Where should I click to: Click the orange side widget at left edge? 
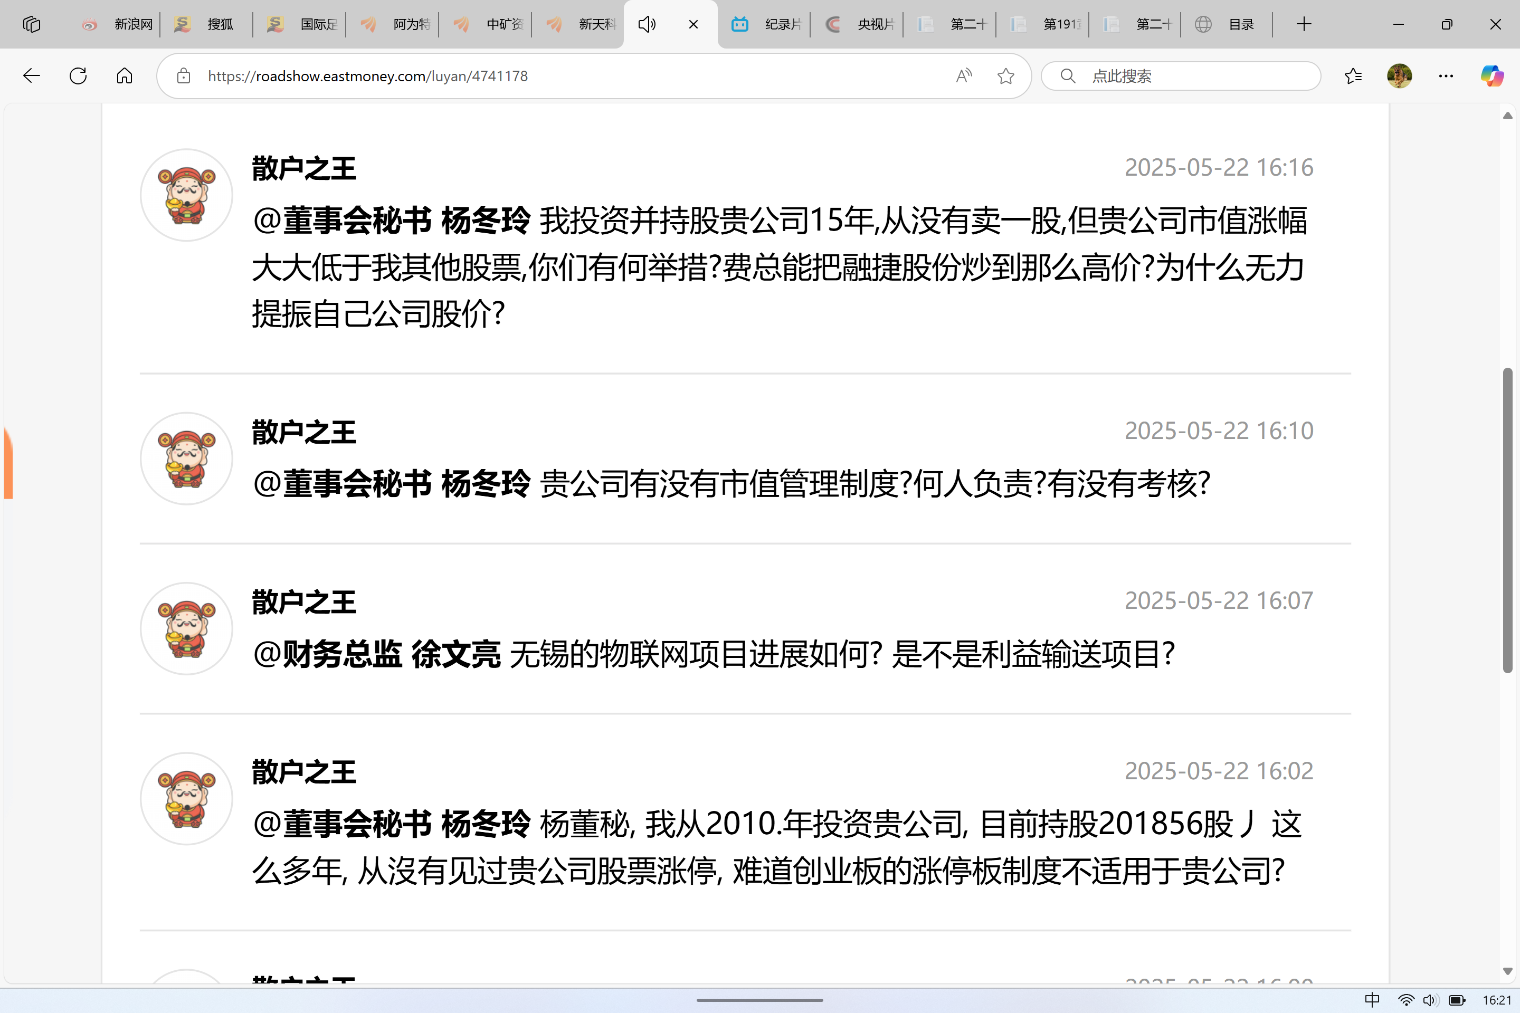pyautogui.click(x=8, y=463)
